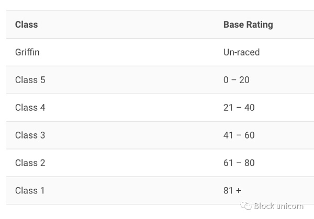Select the '61 – 80' rating cell

(239, 163)
